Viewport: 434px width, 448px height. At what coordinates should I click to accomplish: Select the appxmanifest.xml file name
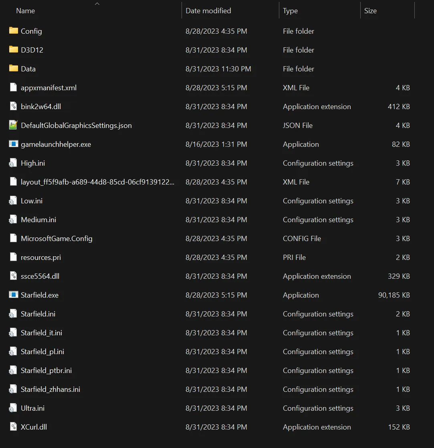tap(48, 88)
